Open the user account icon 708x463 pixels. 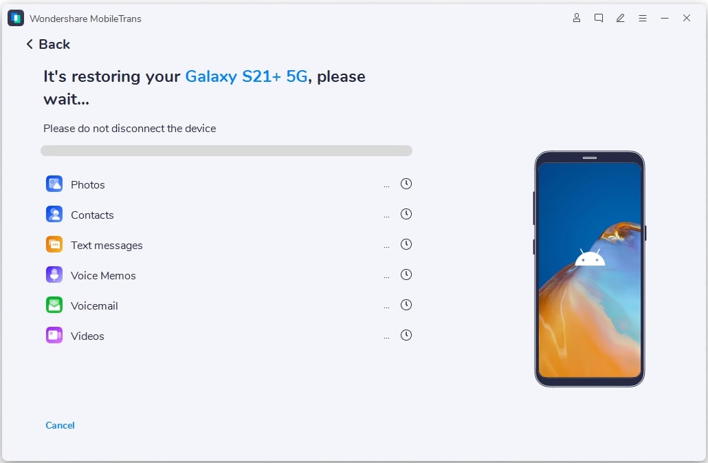pyautogui.click(x=577, y=18)
